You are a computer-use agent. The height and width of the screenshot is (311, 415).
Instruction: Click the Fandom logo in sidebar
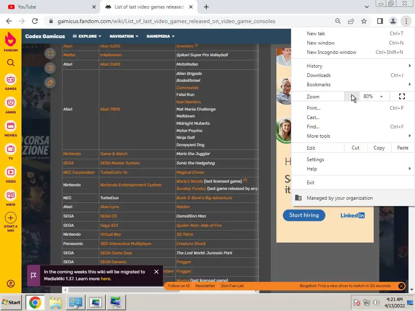coord(11,42)
